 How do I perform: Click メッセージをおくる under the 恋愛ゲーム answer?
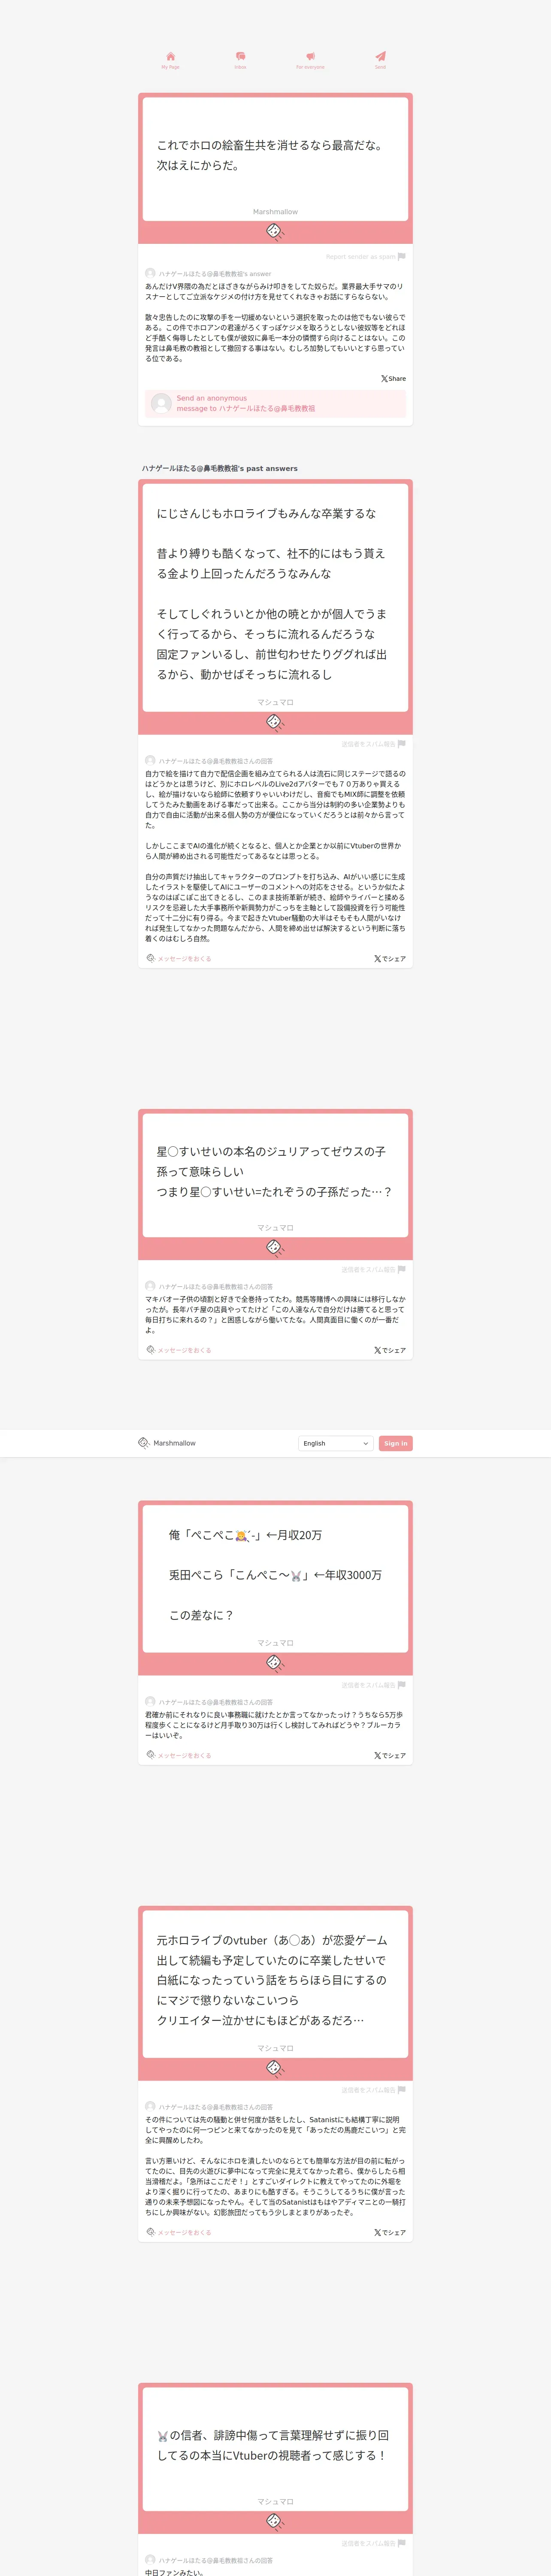pyautogui.click(x=179, y=2232)
